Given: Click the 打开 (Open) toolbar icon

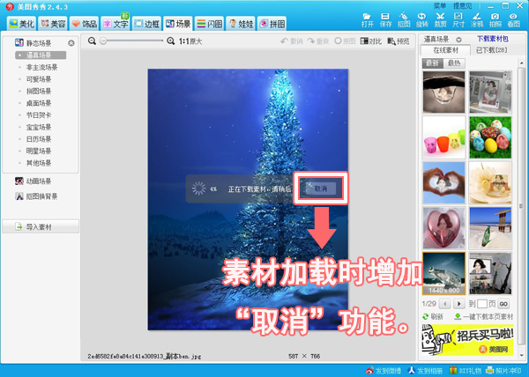Looking at the screenshot, I should pos(368,18).
